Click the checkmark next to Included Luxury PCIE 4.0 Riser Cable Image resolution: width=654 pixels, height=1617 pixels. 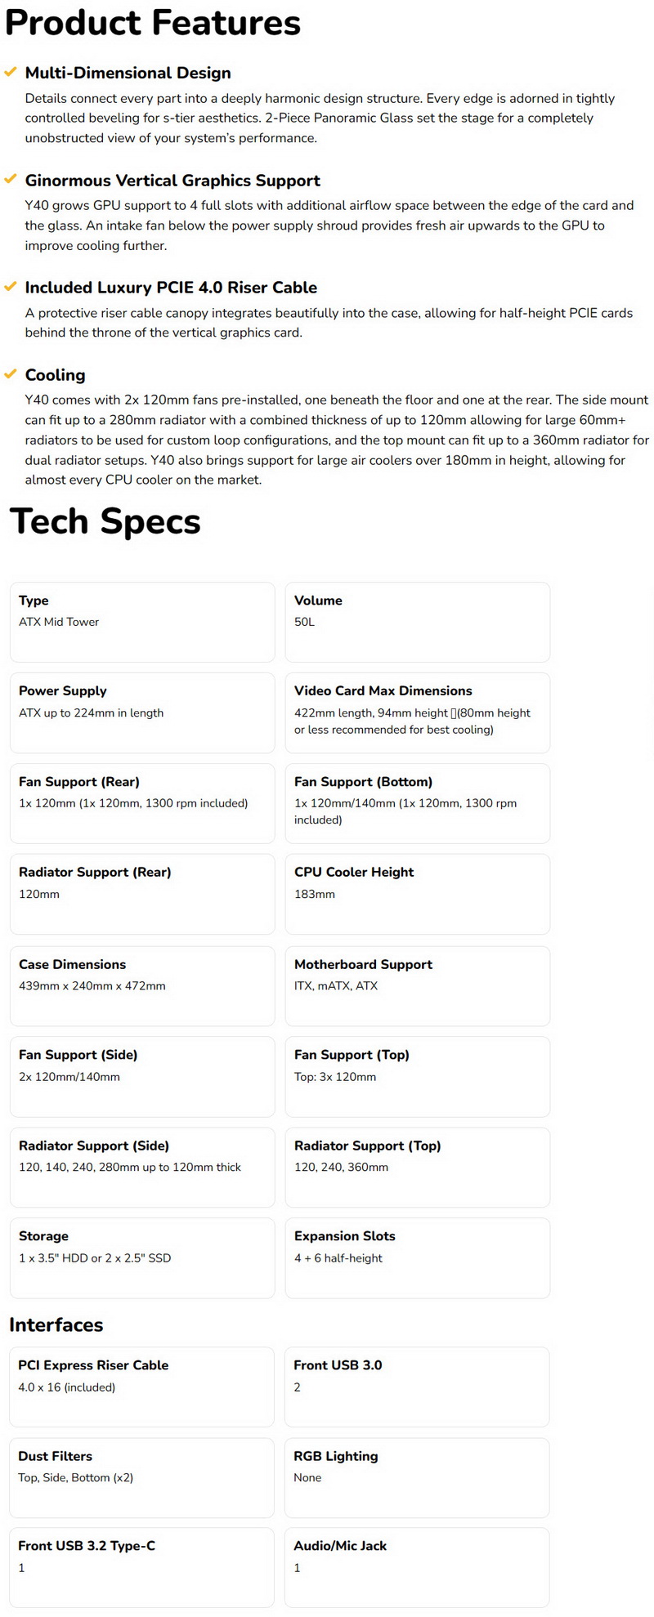point(11,287)
